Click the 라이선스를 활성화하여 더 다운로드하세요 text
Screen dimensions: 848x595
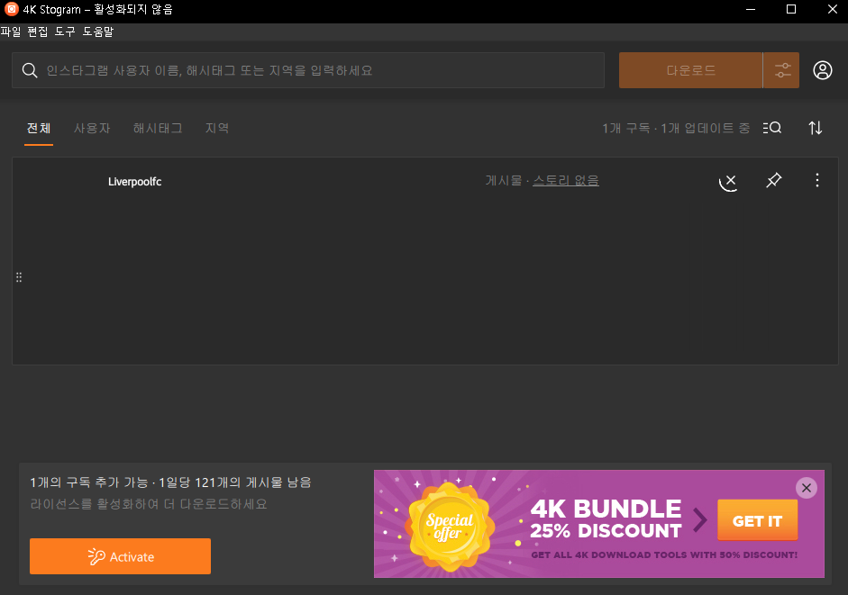149,504
